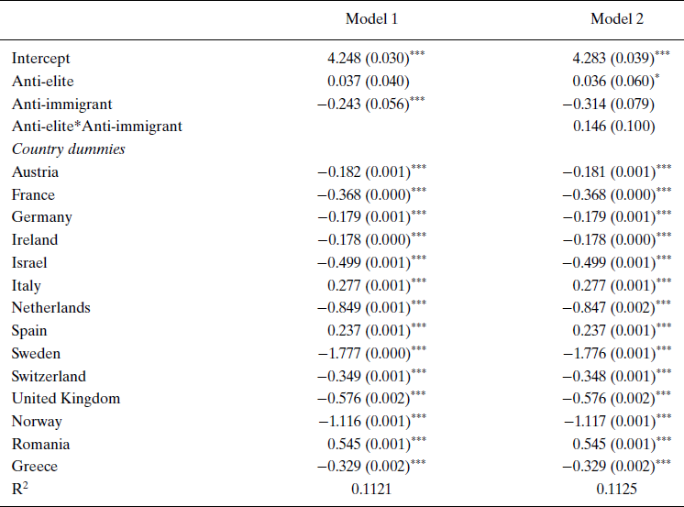Select the Germany row label
Image resolution: width=684 pixels, height=507 pixels.
41,217
